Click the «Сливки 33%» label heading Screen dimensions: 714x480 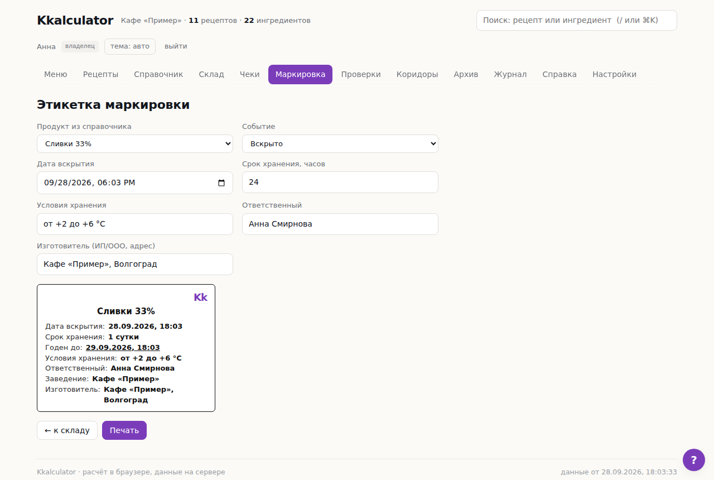point(126,311)
